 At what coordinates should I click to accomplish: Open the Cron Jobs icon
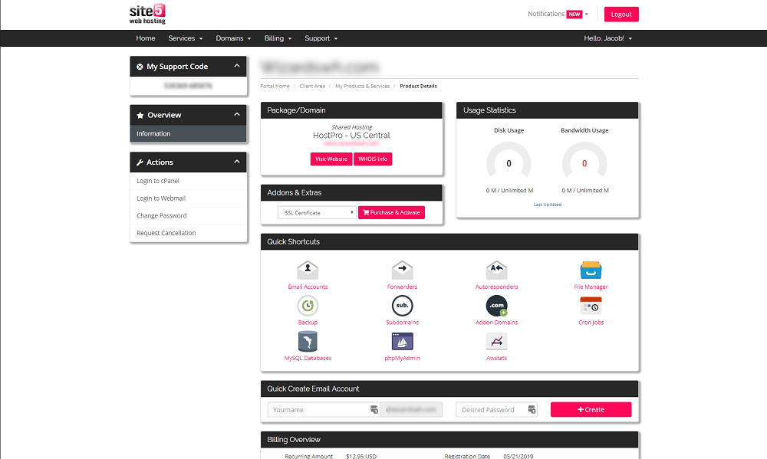pos(591,306)
